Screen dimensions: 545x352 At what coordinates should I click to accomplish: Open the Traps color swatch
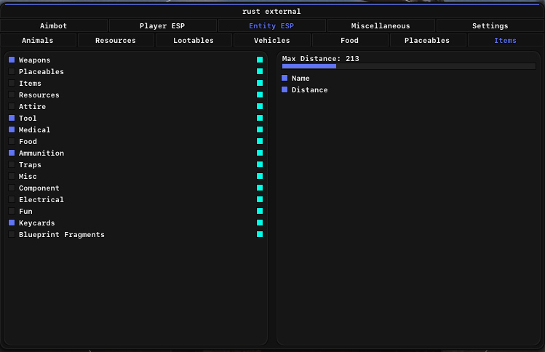tap(260, 164)
